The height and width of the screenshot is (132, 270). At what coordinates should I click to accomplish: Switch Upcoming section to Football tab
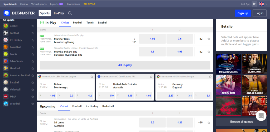[77, 106]
